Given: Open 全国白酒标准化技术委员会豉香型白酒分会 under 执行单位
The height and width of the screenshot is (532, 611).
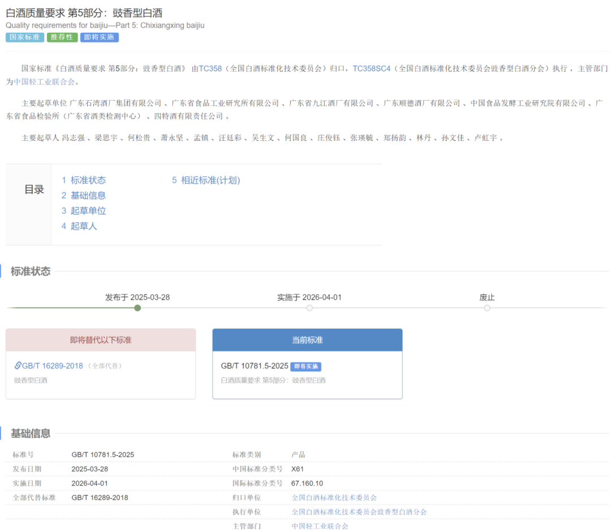Looking at the screenshot, I should [359, 512].
